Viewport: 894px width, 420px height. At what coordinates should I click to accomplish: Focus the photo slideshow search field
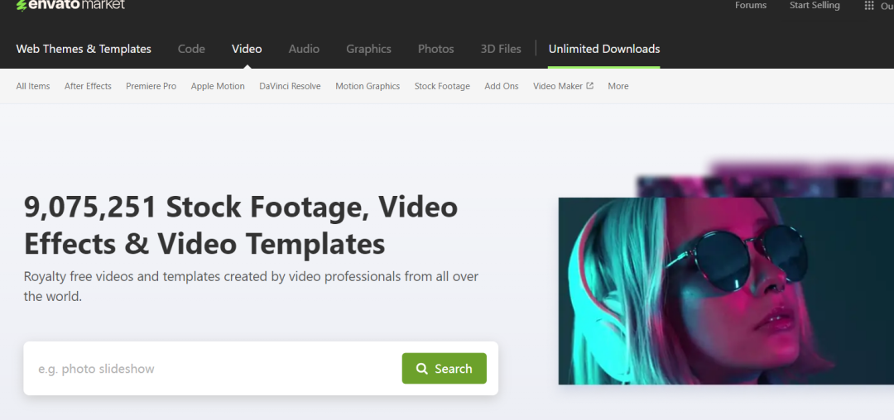pyautogui.click(x=214, y=368)
